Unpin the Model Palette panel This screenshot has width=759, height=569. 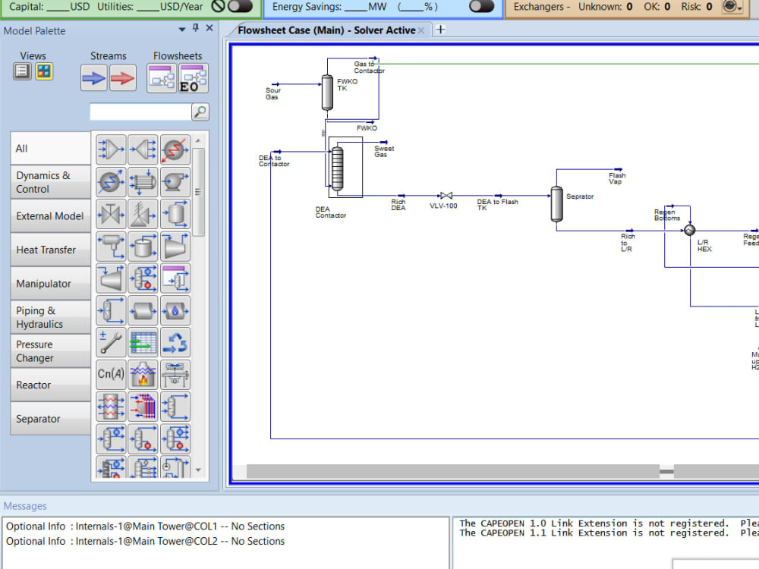196,29
